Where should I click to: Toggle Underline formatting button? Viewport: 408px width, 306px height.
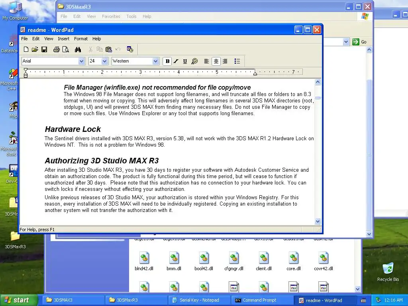[185, 61]
